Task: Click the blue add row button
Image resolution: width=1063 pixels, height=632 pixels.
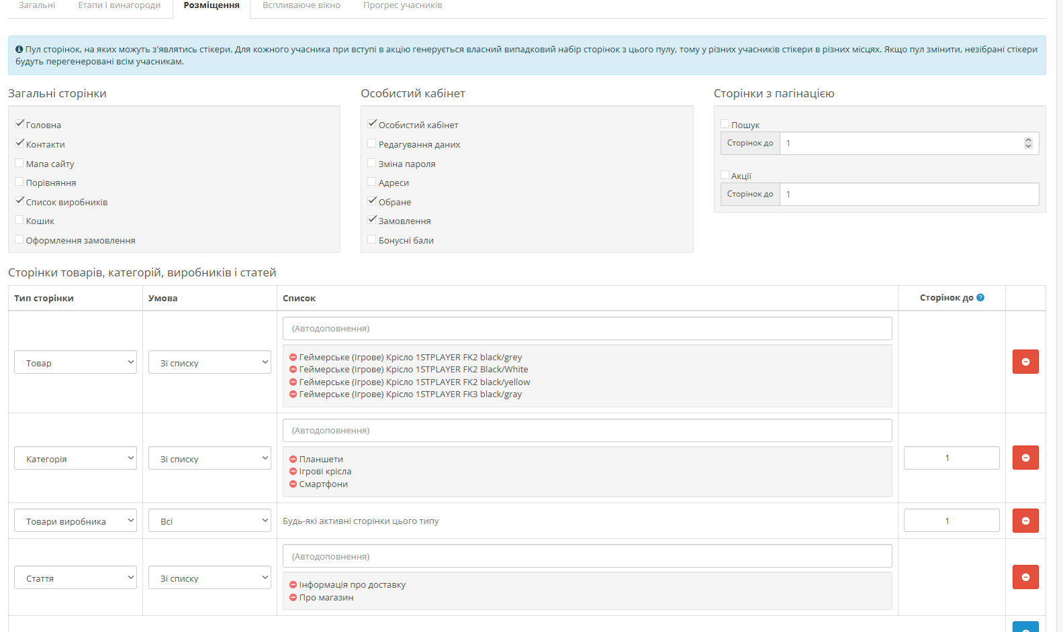Action: pos(1025,627)
